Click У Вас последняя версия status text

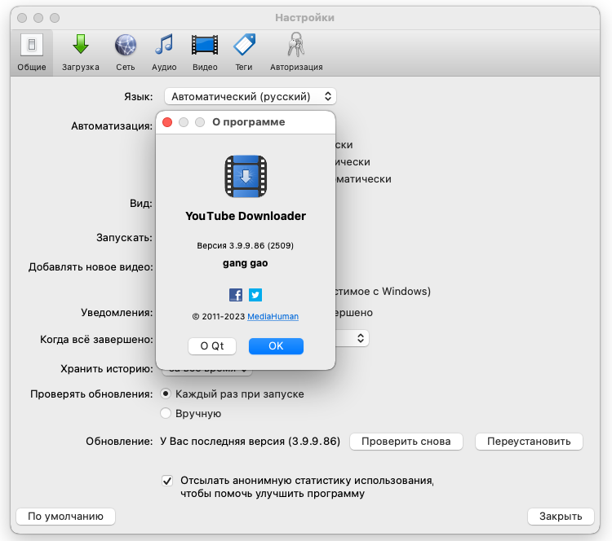coord(251,442)
